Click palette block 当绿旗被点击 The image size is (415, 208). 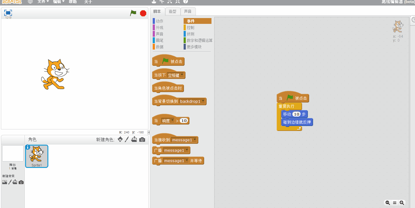pos(168,61)
